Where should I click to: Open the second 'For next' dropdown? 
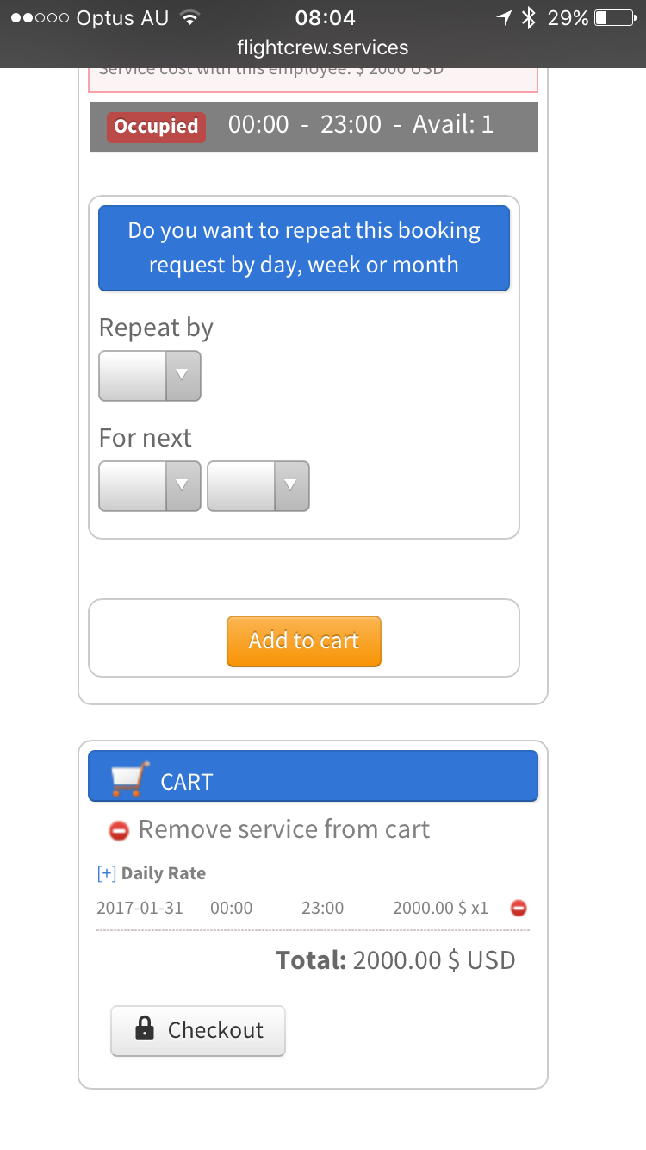coord(258,485)
